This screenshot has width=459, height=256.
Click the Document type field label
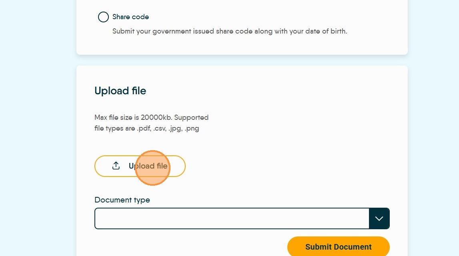[x=122, y=200]
